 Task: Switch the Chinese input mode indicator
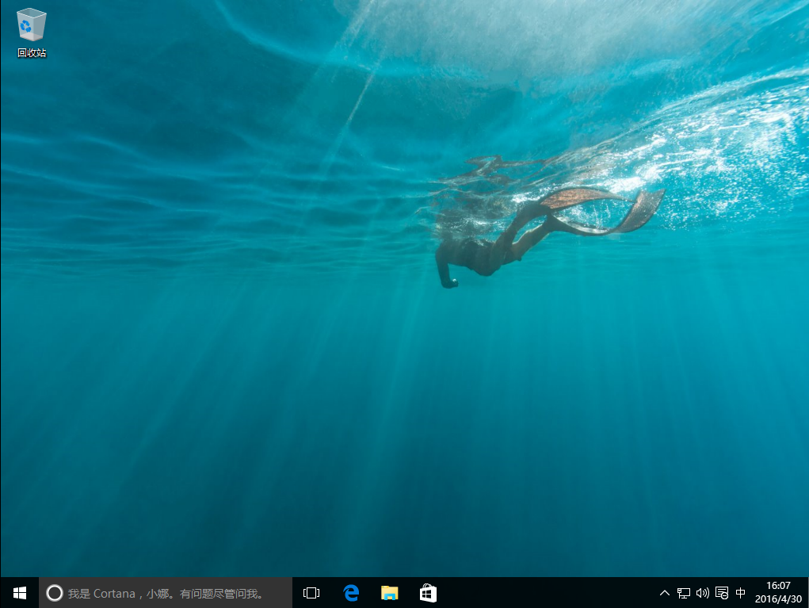click(x=740, y=593)
